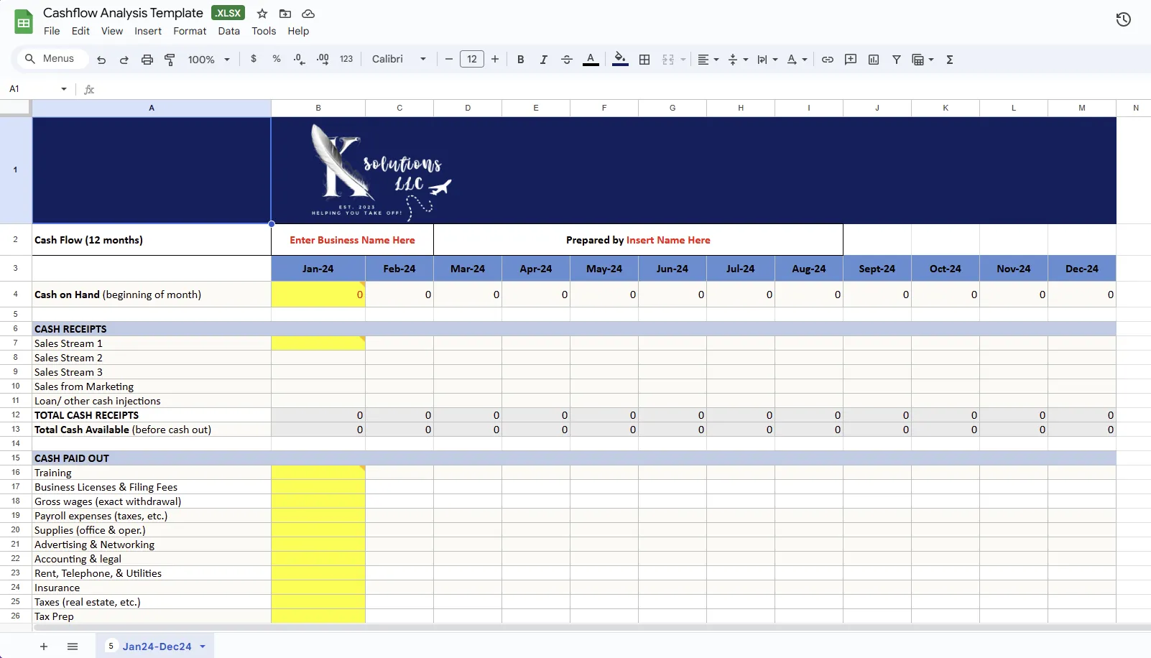Viewport: 1151px width, 658px height.
Task: Open the functions (sigma) menu
Action: pos(950,59)
